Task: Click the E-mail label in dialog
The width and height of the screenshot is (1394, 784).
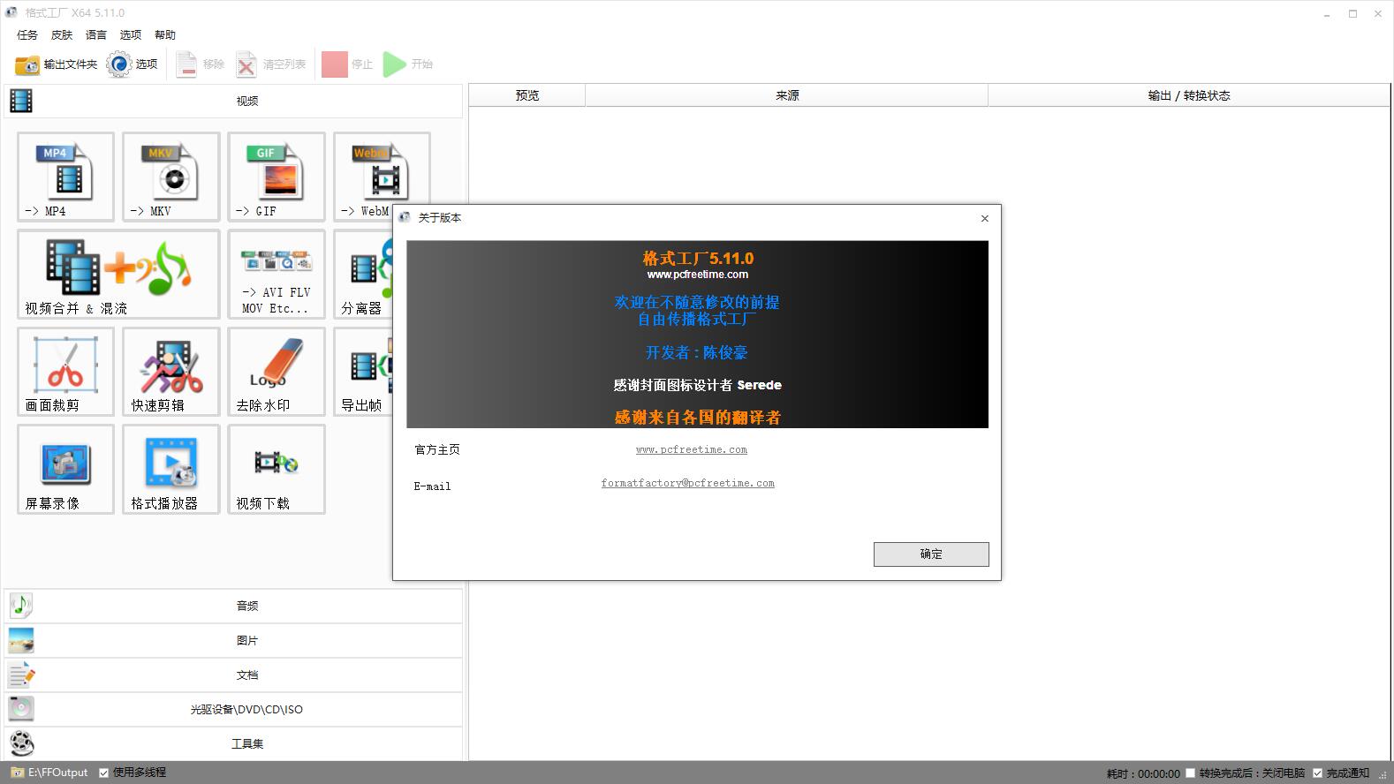Action: pyautogui.click(x=433, y=486)
